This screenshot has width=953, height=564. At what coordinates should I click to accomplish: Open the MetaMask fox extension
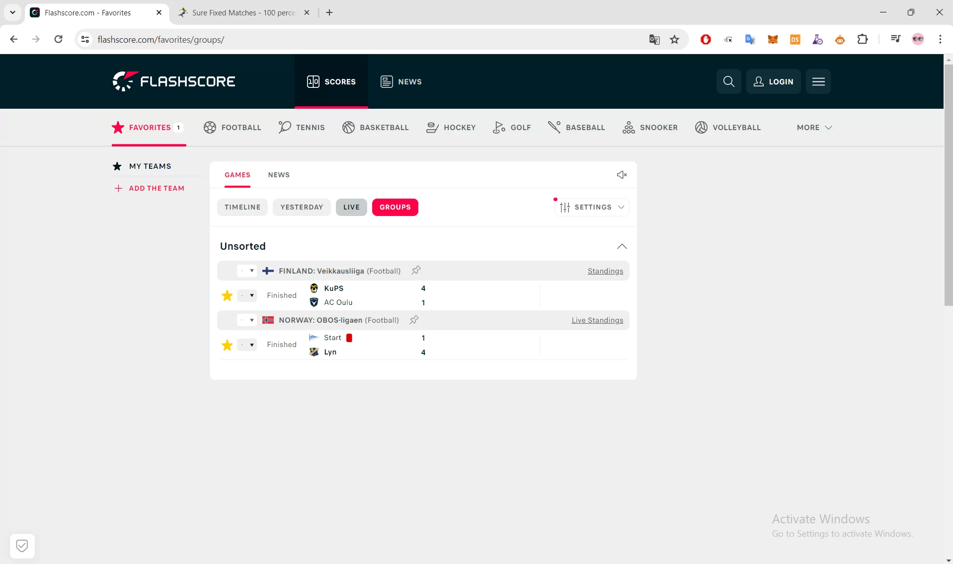click(773, 39)
